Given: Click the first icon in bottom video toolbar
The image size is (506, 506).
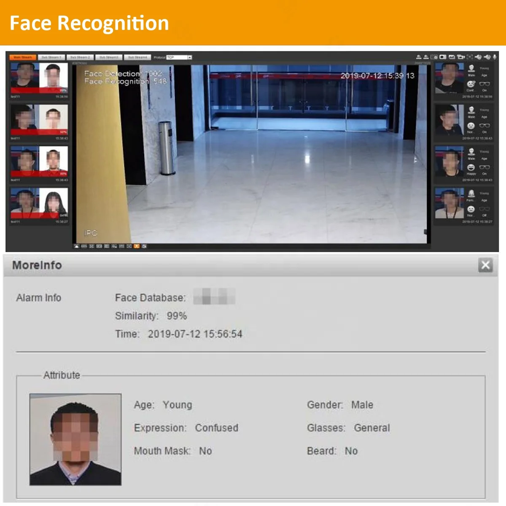Looking at the screenshot, I should pos(76,246).
